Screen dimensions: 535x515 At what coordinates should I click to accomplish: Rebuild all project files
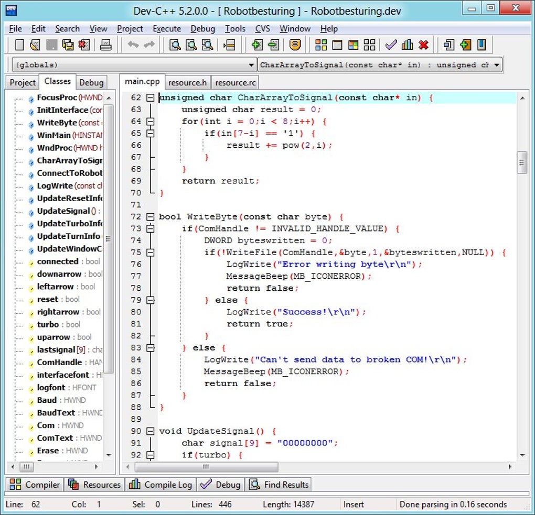pyautogui.click(x=370, y=45)
